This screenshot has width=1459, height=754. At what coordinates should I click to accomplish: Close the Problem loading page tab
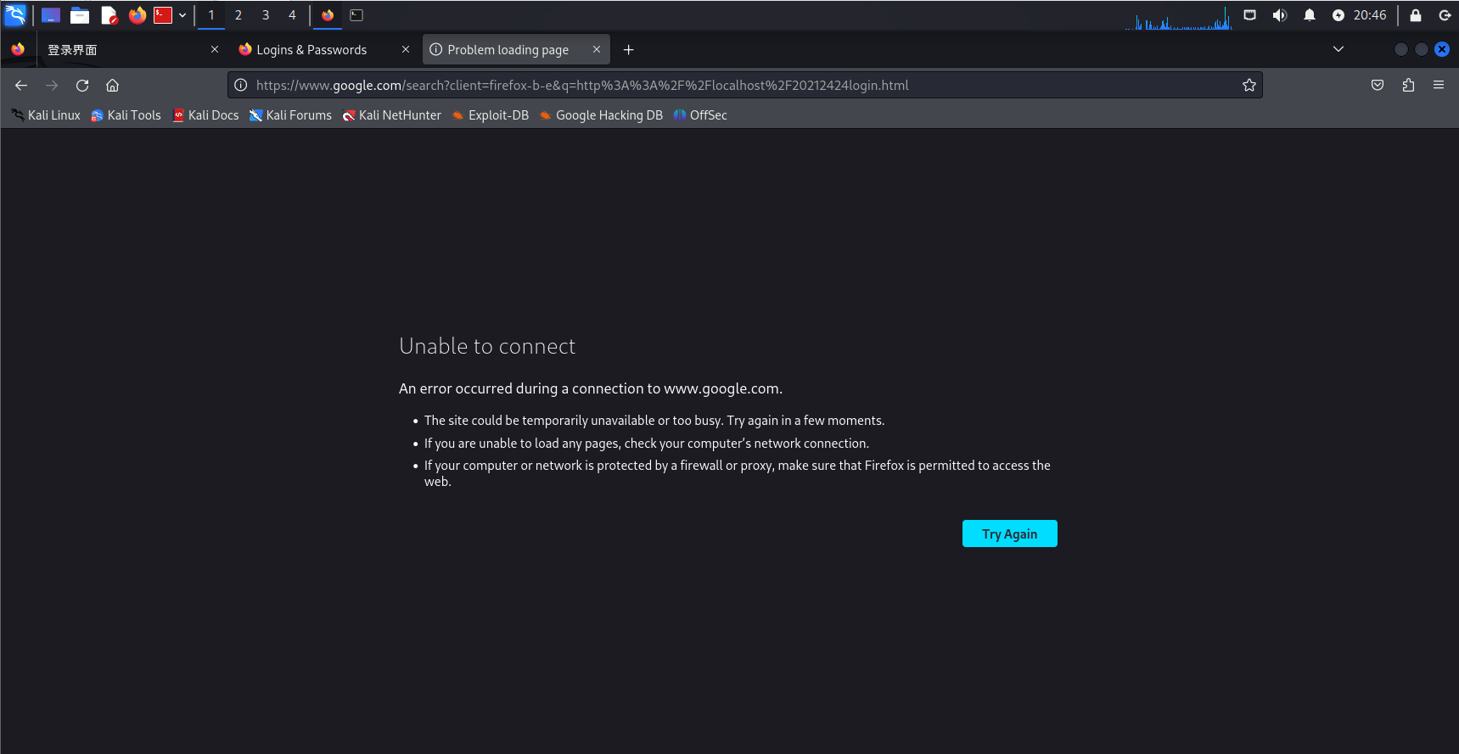tap(597, 49)
